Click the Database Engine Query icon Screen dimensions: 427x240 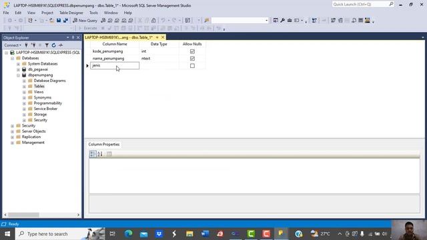(x=103, y=21)
